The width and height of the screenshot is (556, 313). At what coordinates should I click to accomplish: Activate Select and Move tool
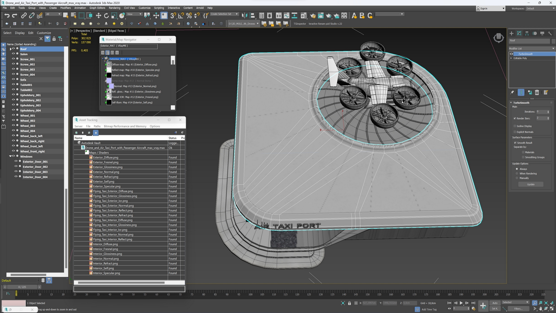(98, 16)
